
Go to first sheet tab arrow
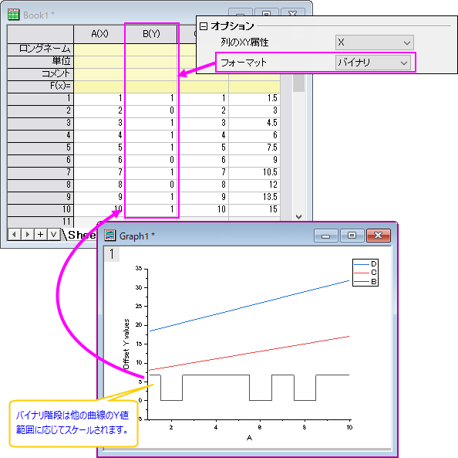tap(14, 234)
